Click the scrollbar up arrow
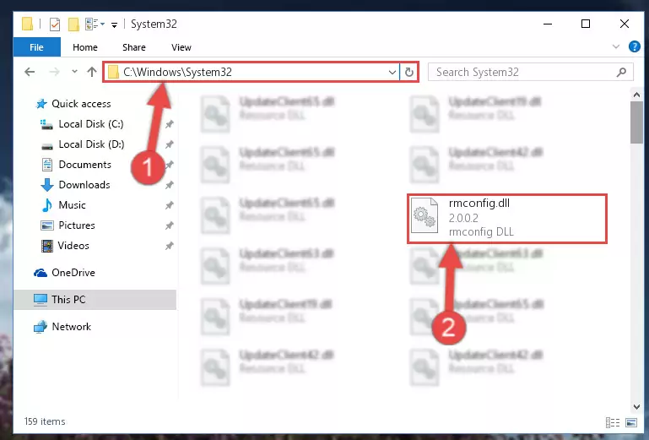Image resolution: width=649 pixels, height=440 pixels. pos(636,95)
